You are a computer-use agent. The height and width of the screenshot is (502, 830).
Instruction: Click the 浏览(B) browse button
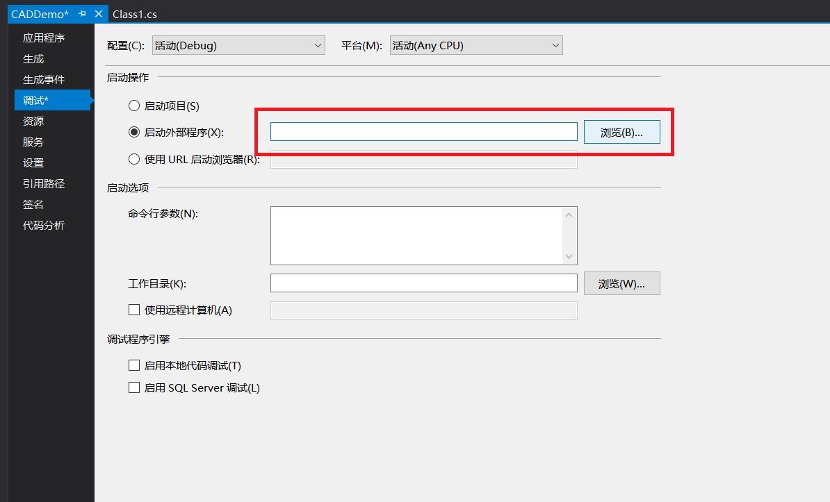coord(622,132)
